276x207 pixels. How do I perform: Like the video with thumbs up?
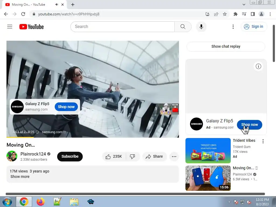click(114, 157)
